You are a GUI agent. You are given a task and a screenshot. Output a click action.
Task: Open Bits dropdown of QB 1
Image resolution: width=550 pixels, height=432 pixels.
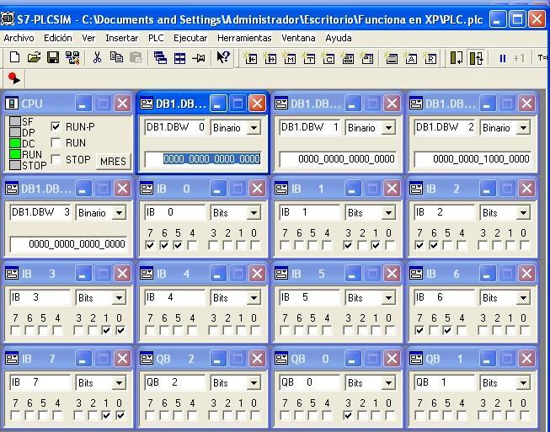tap(523, 383)
